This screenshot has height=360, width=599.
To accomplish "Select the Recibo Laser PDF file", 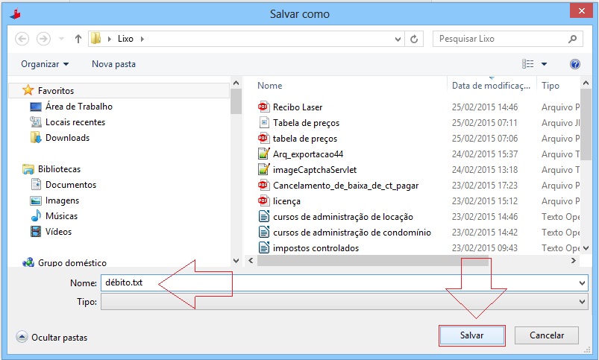I will (297, 107).
